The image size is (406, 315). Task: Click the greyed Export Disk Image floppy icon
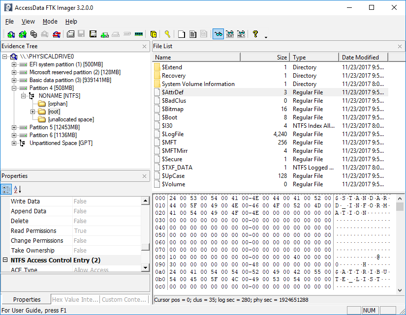click(81, 34)
